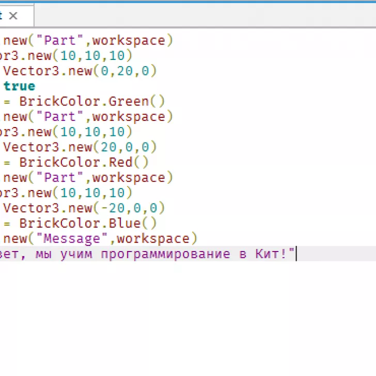The image size is (376, 376).
Task: Click the empty tab bar area right of tab
Action: [x=207, y=16]
